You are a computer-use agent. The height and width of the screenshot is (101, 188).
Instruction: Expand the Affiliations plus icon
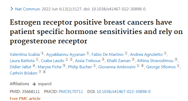pyautogui.click(x=34, y=84)
